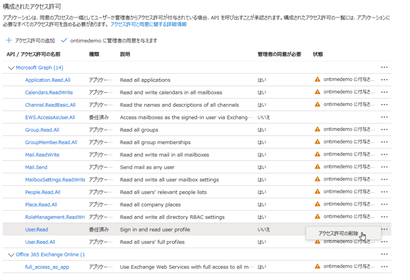Screen dimensions: 410x280
Task: Open more options for Mail.Send row
Action: 384,167
